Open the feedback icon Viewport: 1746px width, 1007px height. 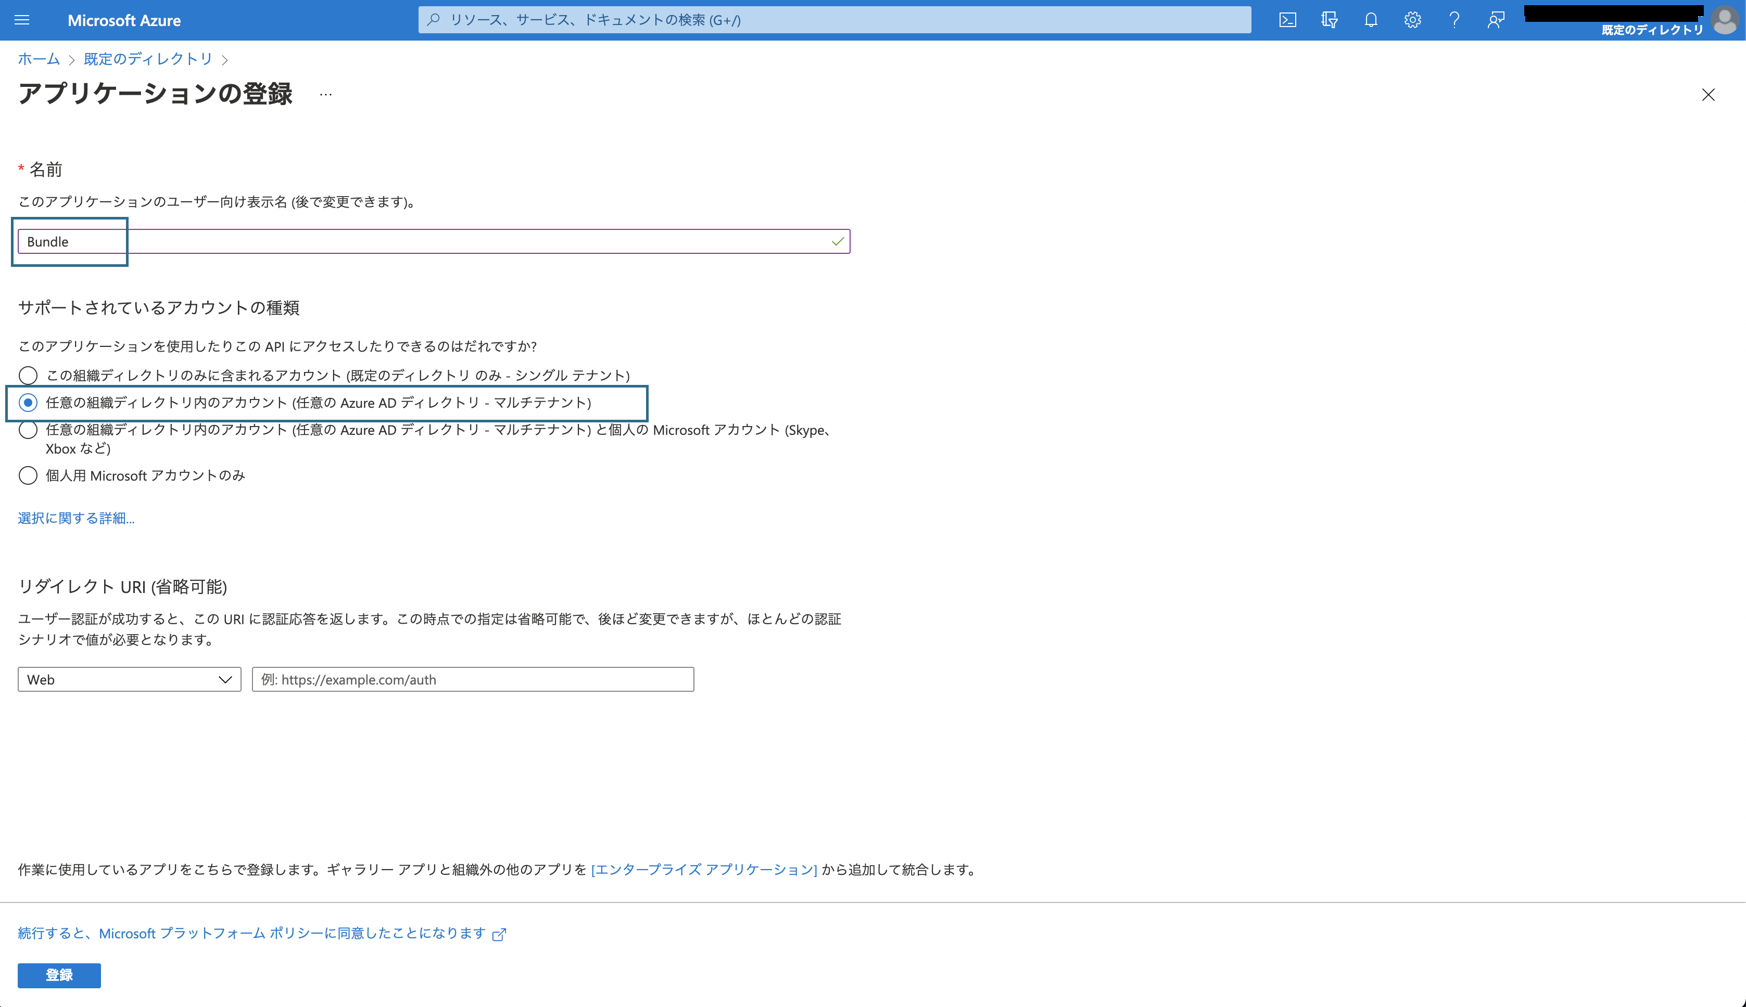[x=1496, y=20]
